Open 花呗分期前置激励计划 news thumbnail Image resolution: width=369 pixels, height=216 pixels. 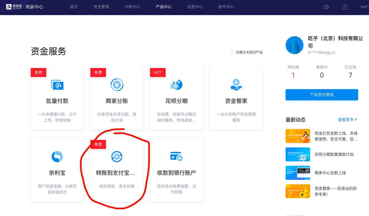298,154
